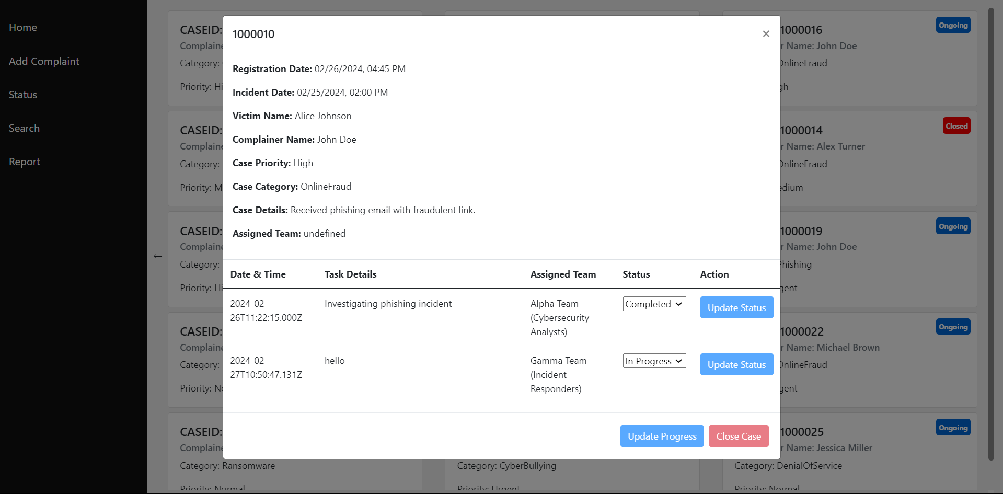Open the case card 1000014

[x=878, y=158]
